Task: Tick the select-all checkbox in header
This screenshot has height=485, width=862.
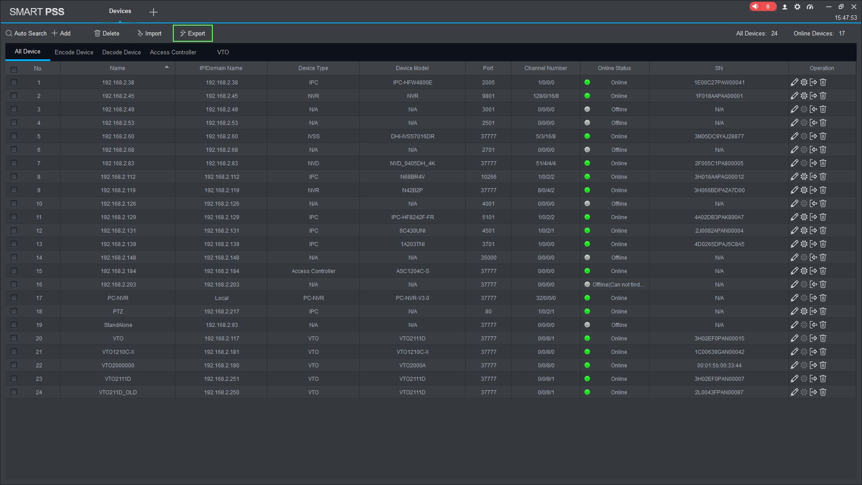Action: pyautogui.click(x=14, y=70)
